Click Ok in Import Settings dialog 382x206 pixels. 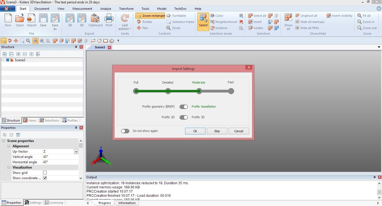195,131
